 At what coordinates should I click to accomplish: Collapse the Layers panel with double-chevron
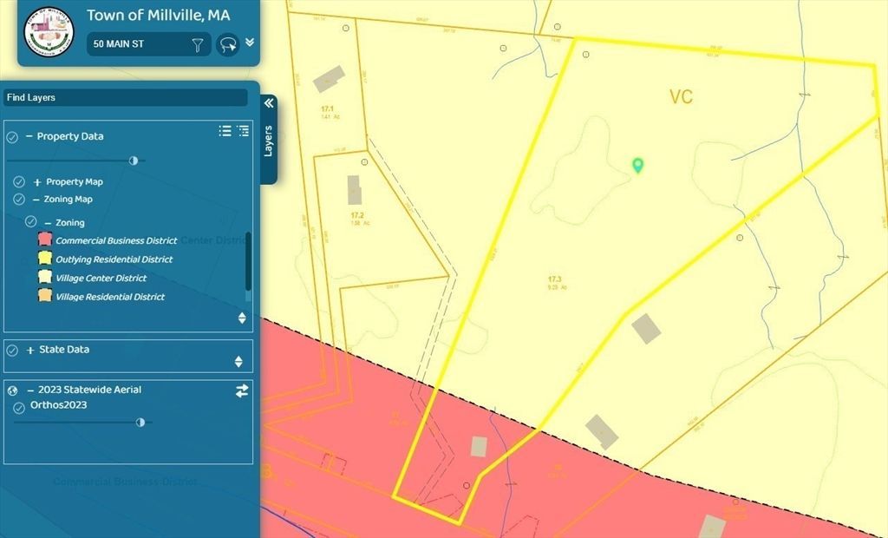[x=268, y=103]
